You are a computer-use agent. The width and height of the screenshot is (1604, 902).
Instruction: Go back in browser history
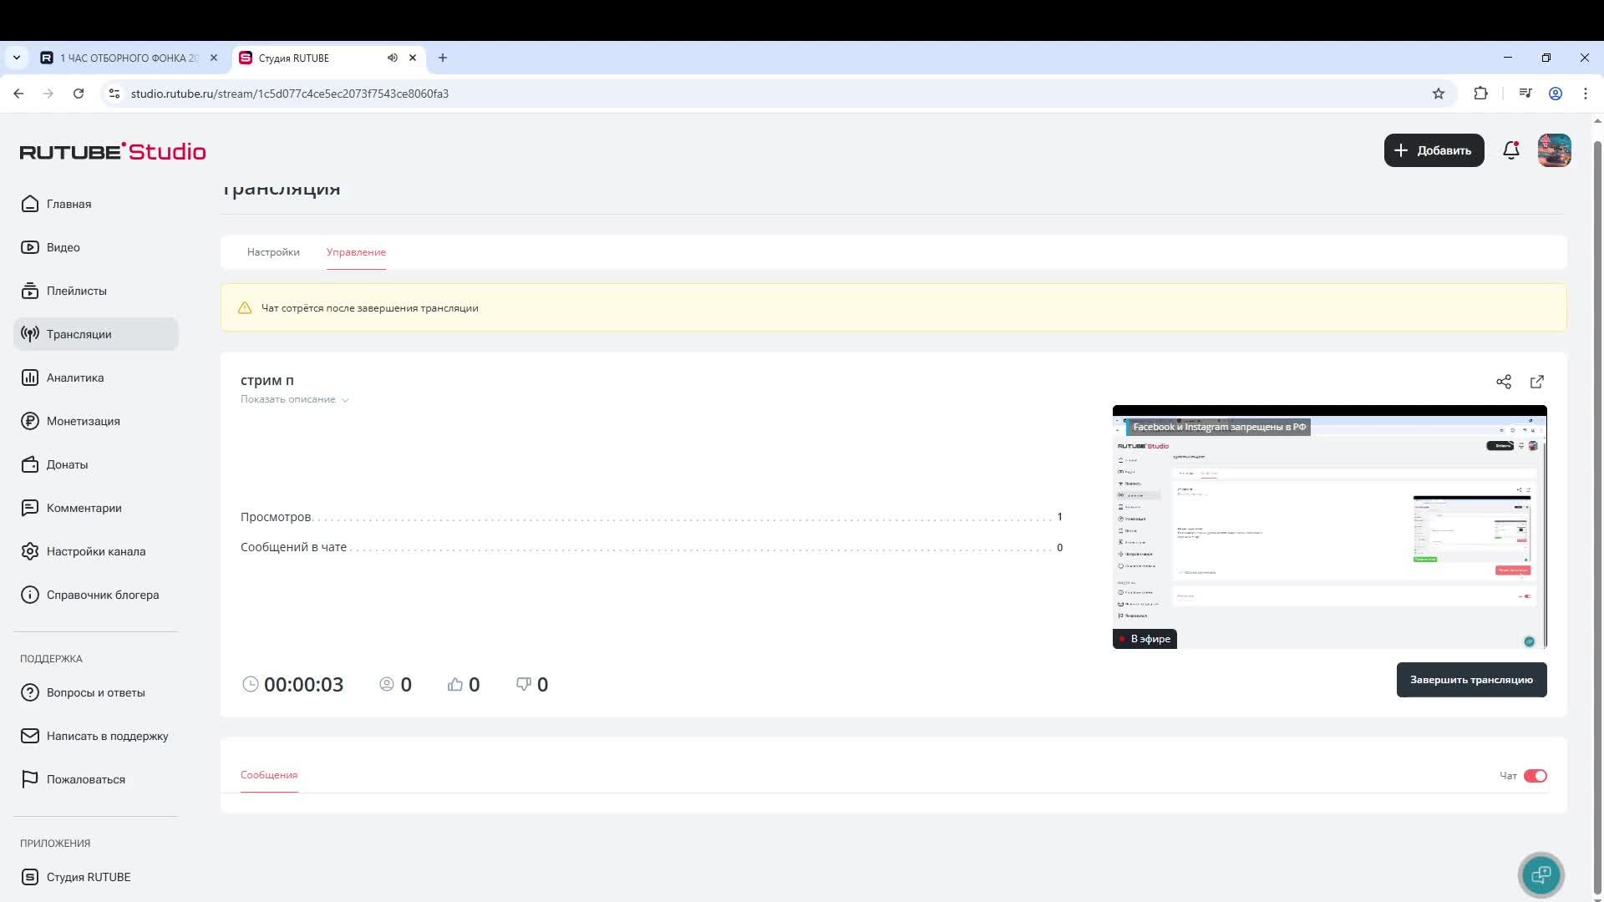18,94
